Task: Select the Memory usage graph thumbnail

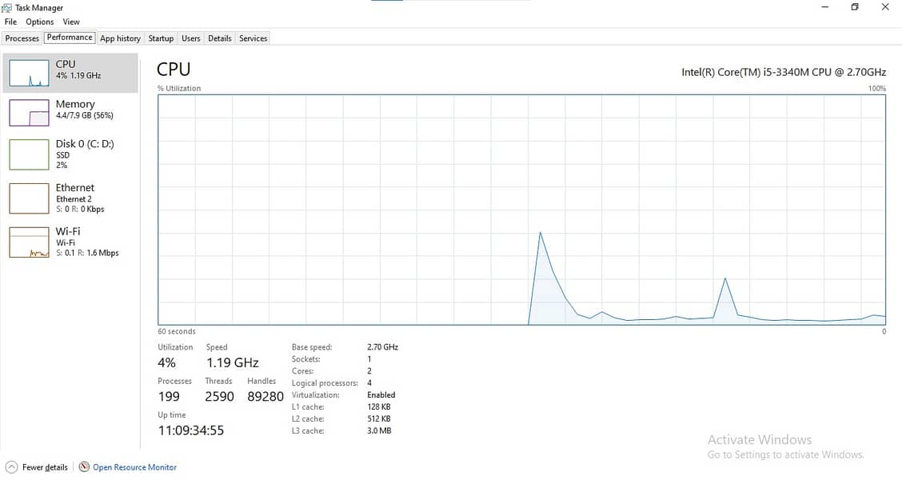Action: [x=29, y=112]
